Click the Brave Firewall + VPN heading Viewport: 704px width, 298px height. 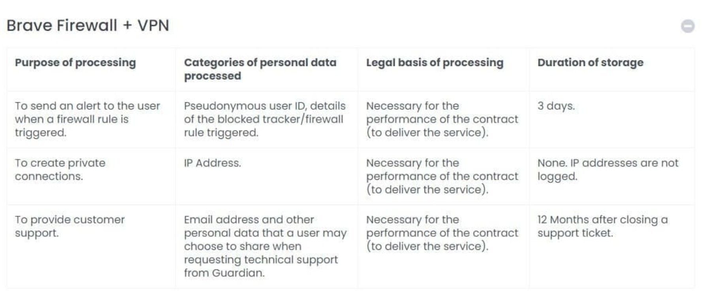(88, 26)
